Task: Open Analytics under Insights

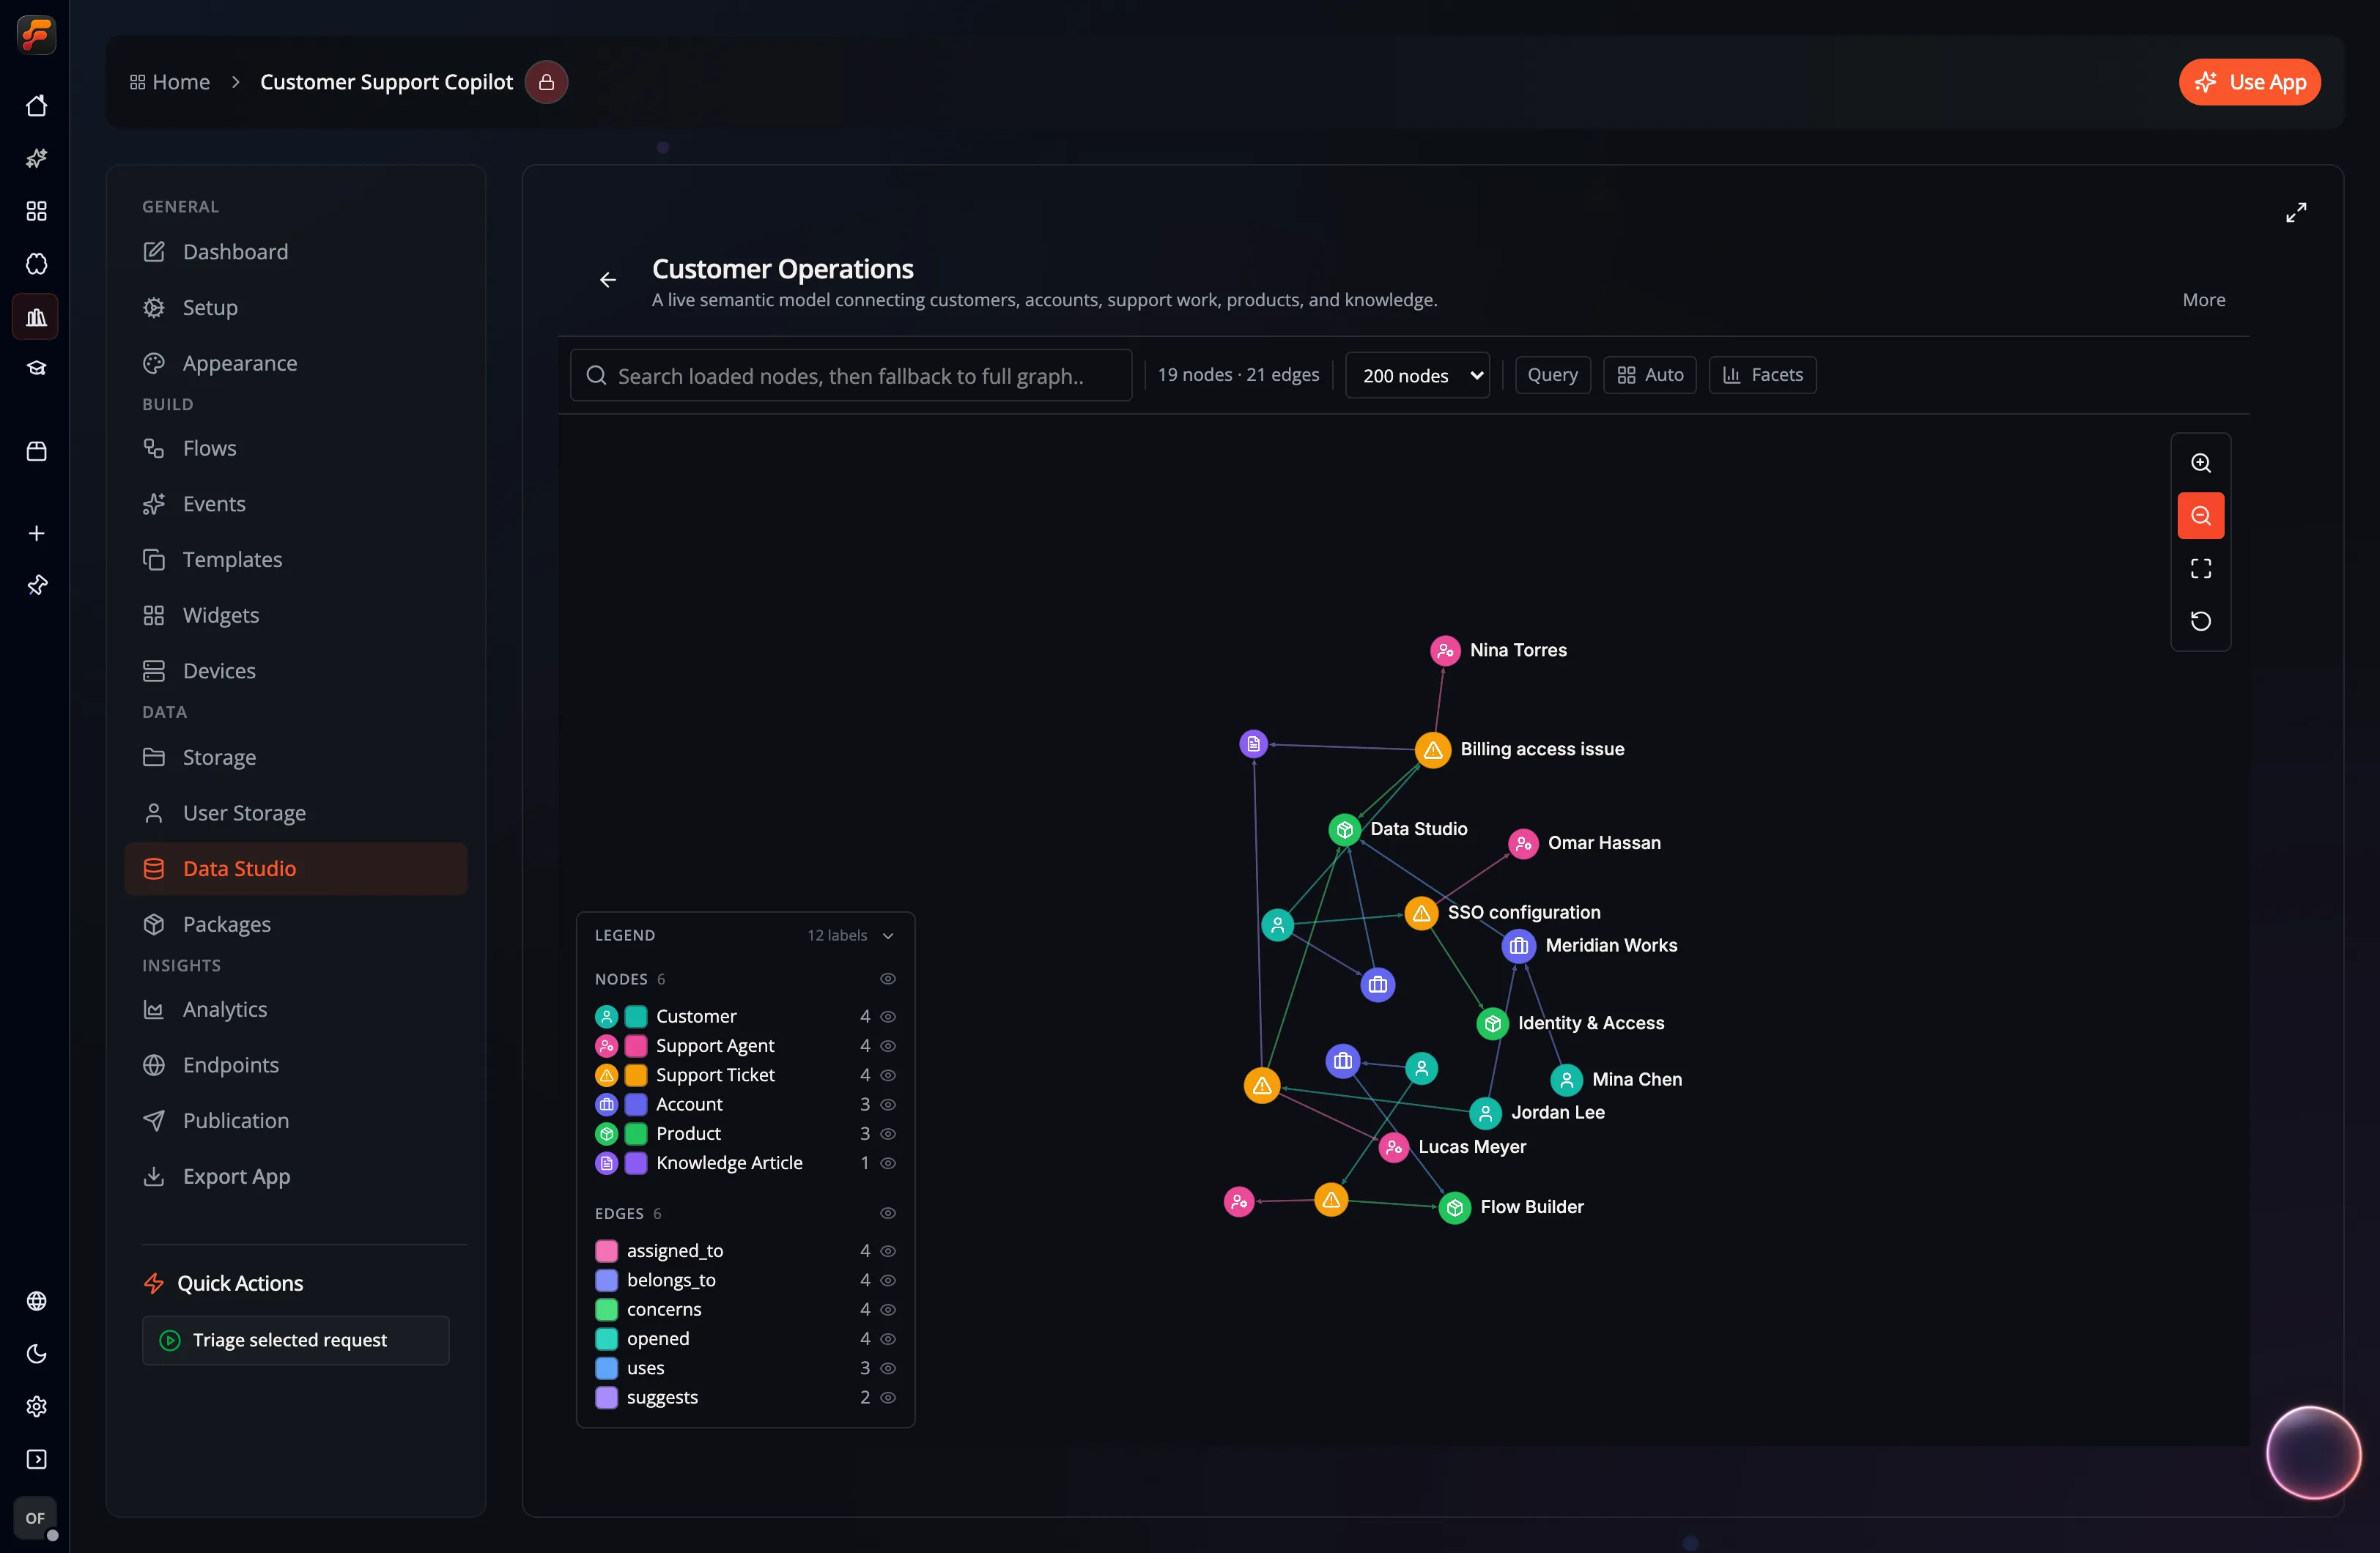Action: [x=295, y=1009]
